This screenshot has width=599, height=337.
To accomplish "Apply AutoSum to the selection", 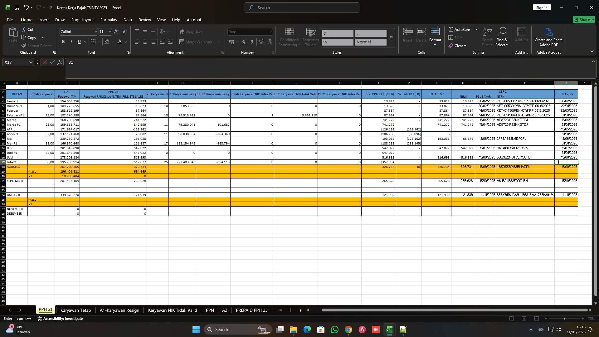I will 460,29.
